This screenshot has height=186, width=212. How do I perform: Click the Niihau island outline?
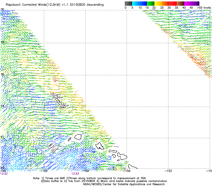click(69, 139)
